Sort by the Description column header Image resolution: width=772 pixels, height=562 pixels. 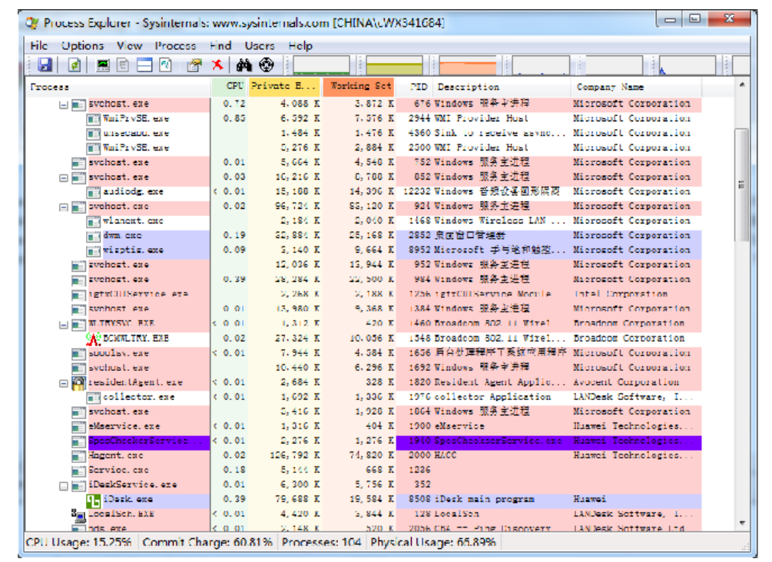point(502,87)
